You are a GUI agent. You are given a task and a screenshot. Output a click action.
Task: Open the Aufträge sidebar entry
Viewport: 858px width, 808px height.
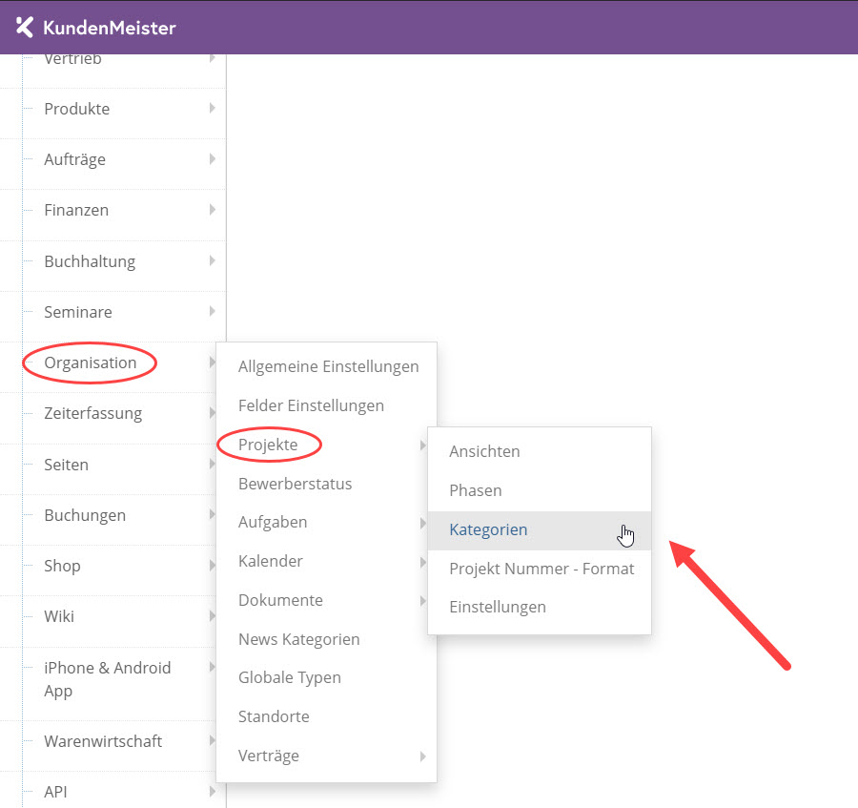pos(75,159)
